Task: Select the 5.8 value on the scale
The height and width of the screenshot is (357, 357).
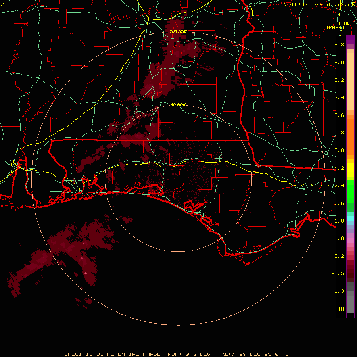Action: pos(339,133)
